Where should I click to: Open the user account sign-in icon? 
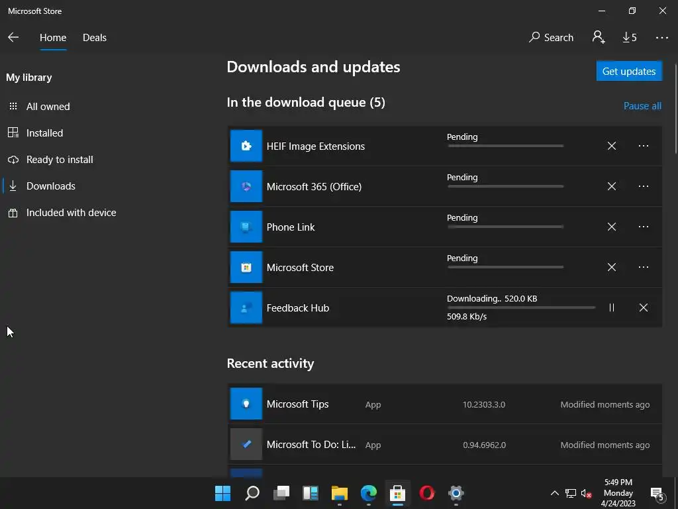click(599, 37)
